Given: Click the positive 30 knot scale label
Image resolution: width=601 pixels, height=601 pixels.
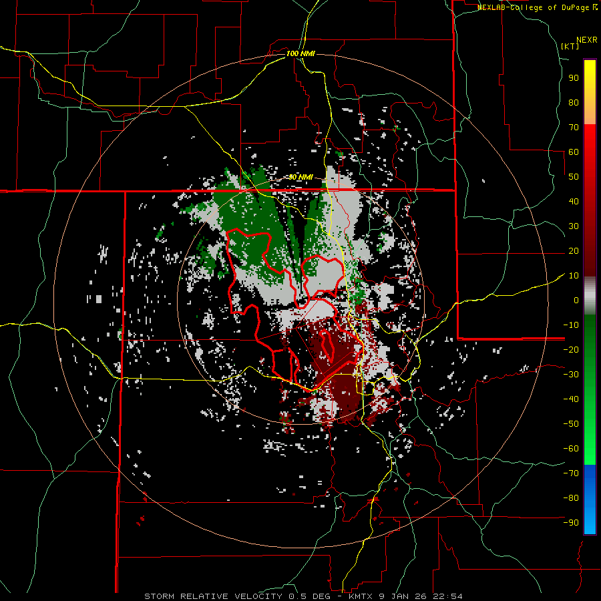Looking at the screenshot, I should click(x=574, y=226).
